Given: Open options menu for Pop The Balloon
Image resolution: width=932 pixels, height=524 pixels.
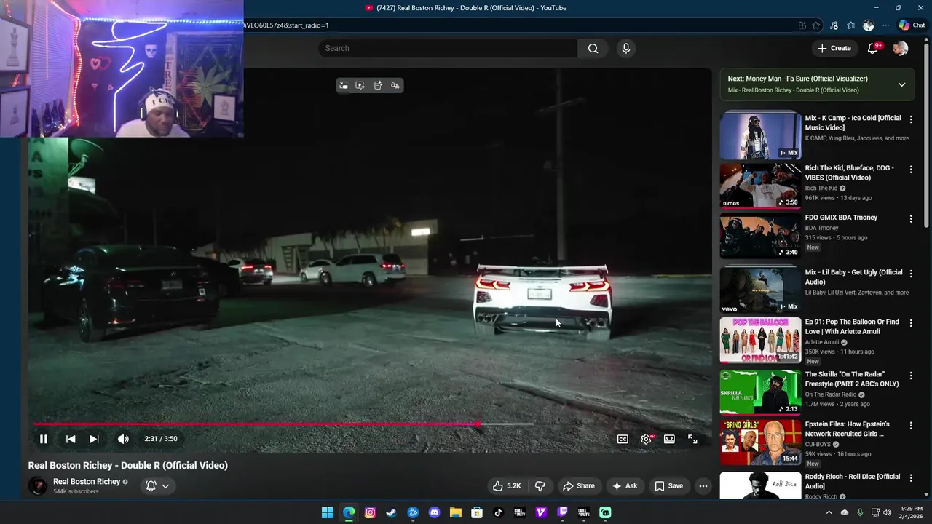Looking at the screenshot, I should tap(911, 323).
